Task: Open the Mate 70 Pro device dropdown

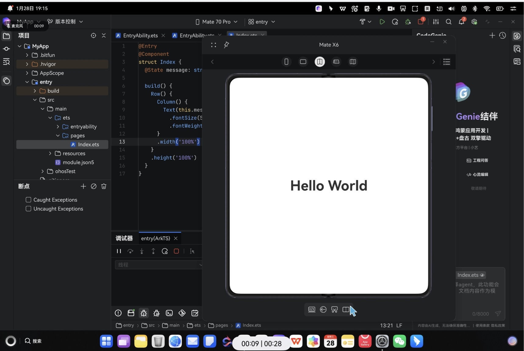Action: pyautogui.click(x=216, y=22)
